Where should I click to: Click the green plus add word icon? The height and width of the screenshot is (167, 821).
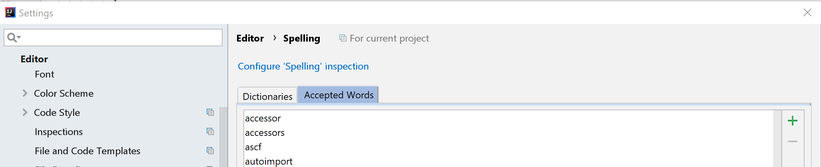coord(792,121)
